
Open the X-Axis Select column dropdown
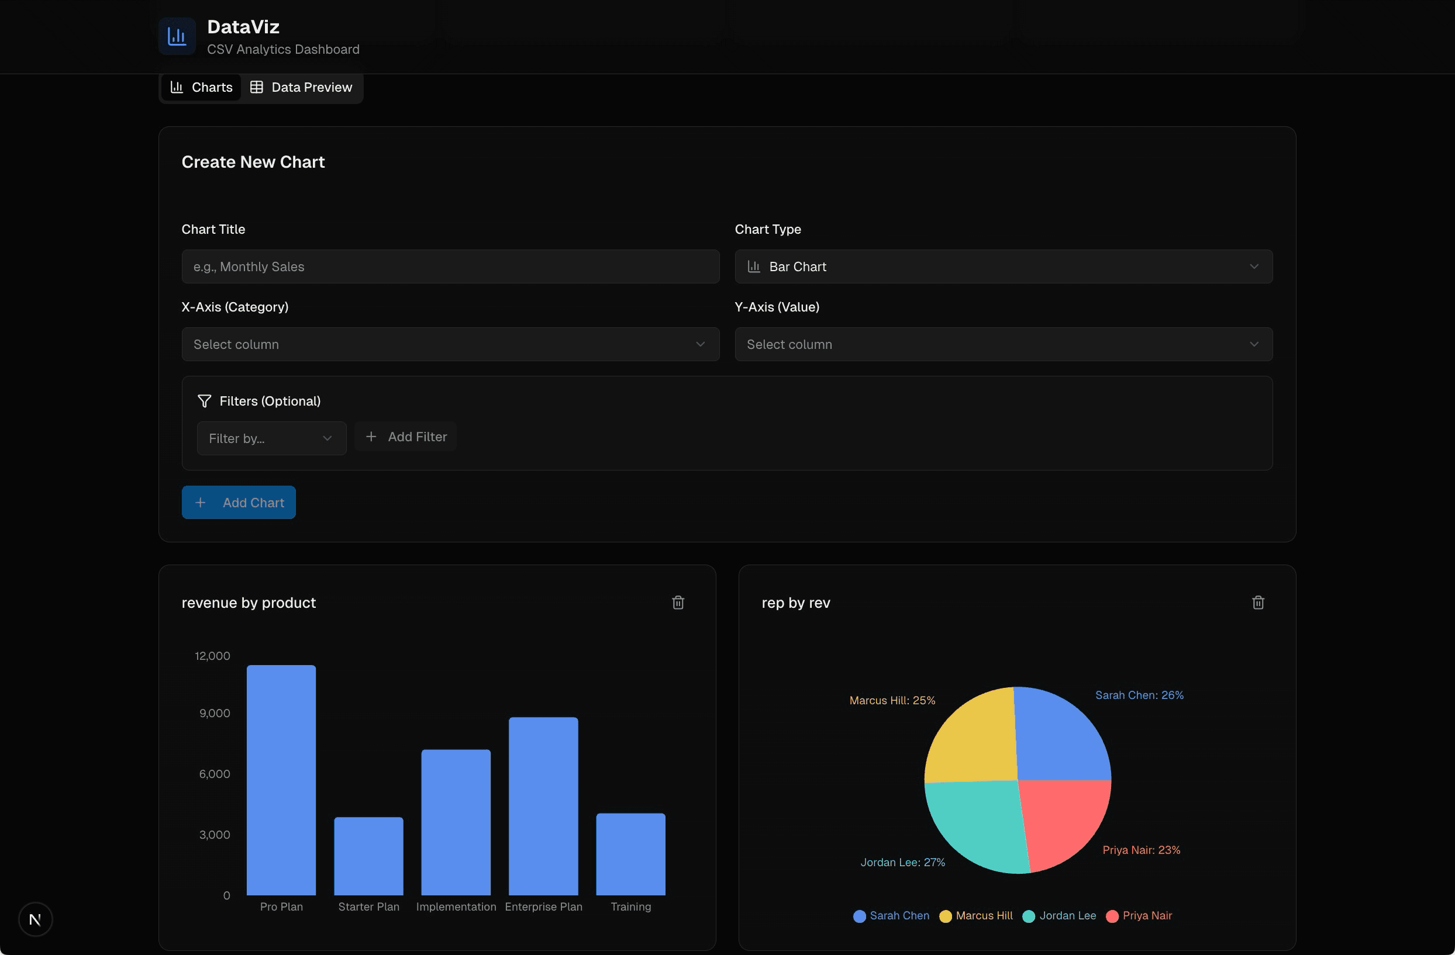pyautogui.click(x=450, y=344)
